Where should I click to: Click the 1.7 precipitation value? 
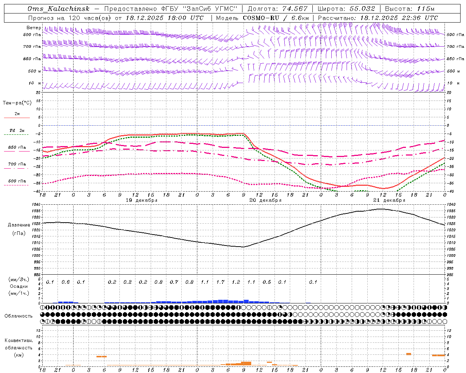[x=220, y=282]
